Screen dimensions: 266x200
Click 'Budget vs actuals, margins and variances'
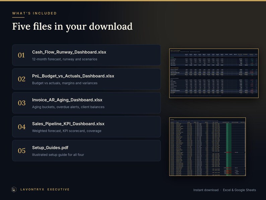tap(65, 83)
